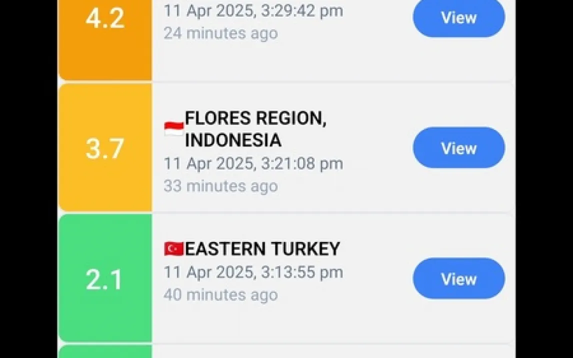
Task: Click the 3:29:42 pm timestamp
Action: click(x=253, y=11)
